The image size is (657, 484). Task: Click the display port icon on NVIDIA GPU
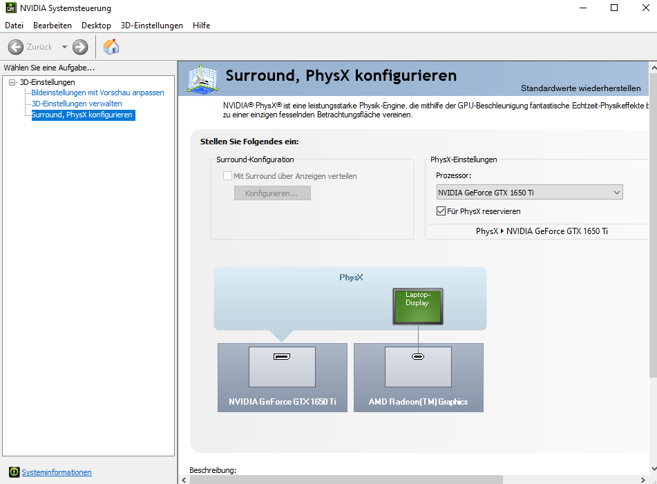coord(282,357)
